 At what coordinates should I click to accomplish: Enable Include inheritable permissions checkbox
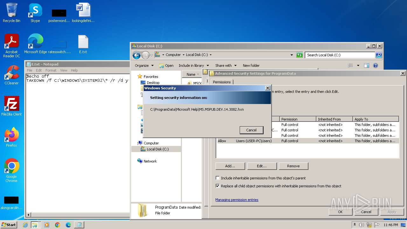click(x=218, y=178)
